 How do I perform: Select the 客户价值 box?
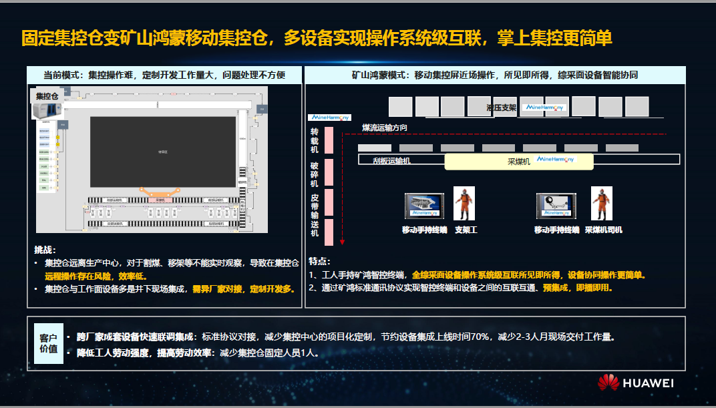48,343
